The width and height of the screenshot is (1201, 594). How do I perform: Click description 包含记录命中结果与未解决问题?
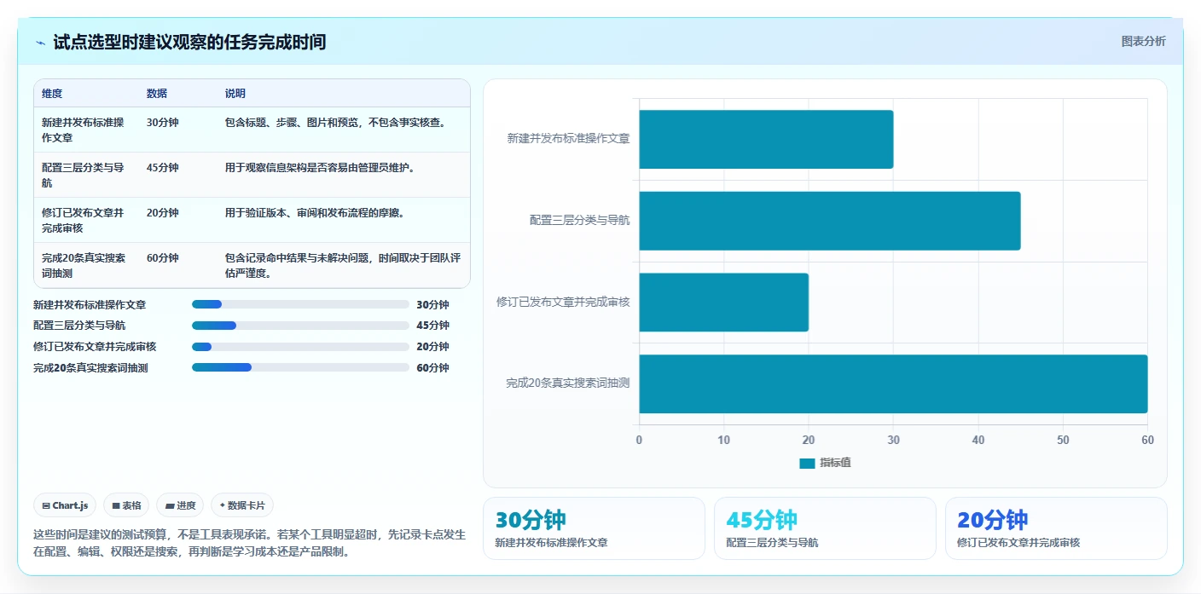[x=343, y=265]
